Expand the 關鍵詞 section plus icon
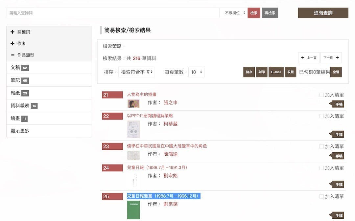Image resolution: width=355 pixels, height=221 pixels. [x=12, y=32]
